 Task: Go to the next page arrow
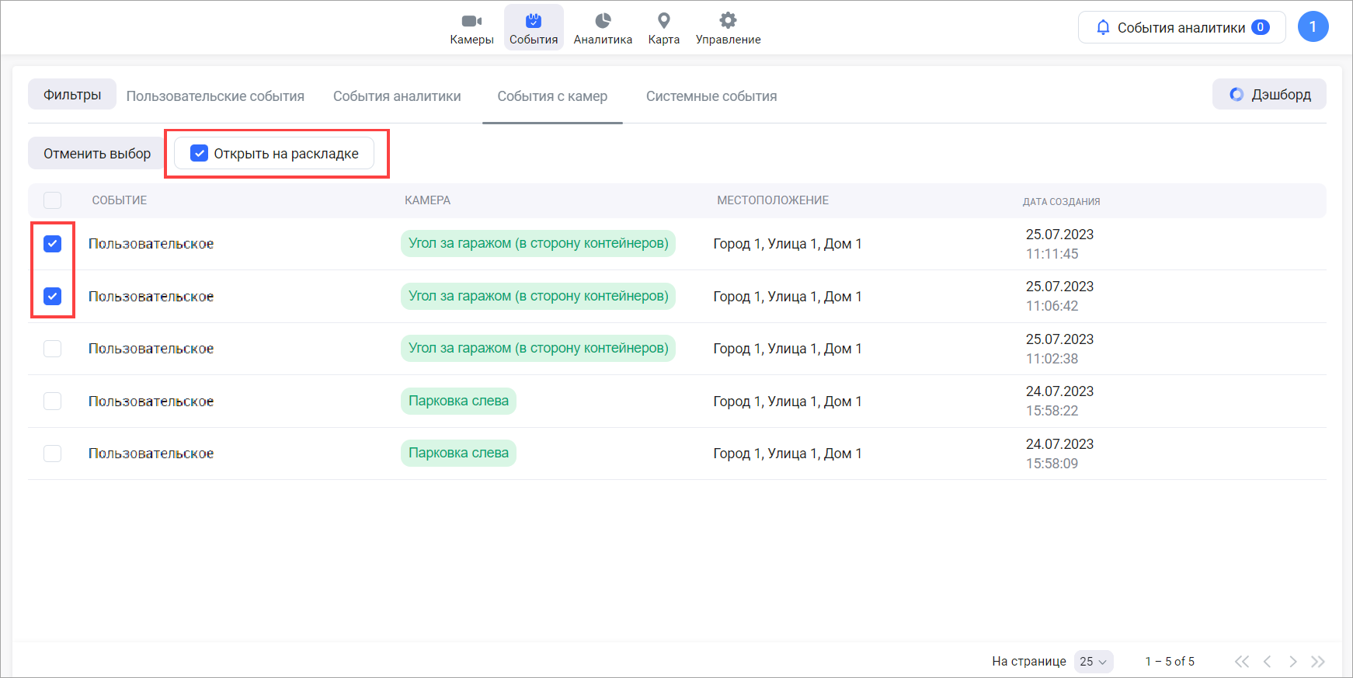[1292, 662]
